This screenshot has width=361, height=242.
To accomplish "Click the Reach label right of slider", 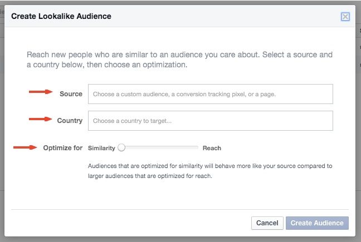I will click(212, 148).
